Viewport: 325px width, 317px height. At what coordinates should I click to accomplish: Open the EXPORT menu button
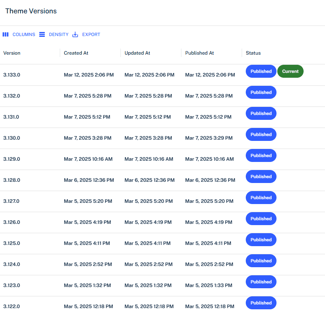[x=91, y=34]
